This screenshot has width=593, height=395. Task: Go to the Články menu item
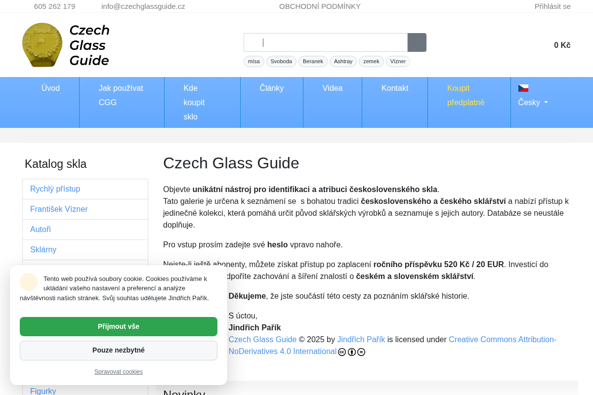[272, 88]
